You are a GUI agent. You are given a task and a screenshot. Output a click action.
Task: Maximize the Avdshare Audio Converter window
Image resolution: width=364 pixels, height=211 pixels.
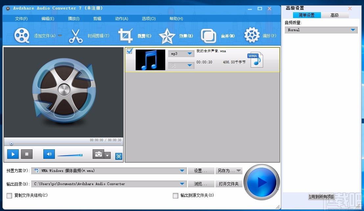(x=260, y=9)
